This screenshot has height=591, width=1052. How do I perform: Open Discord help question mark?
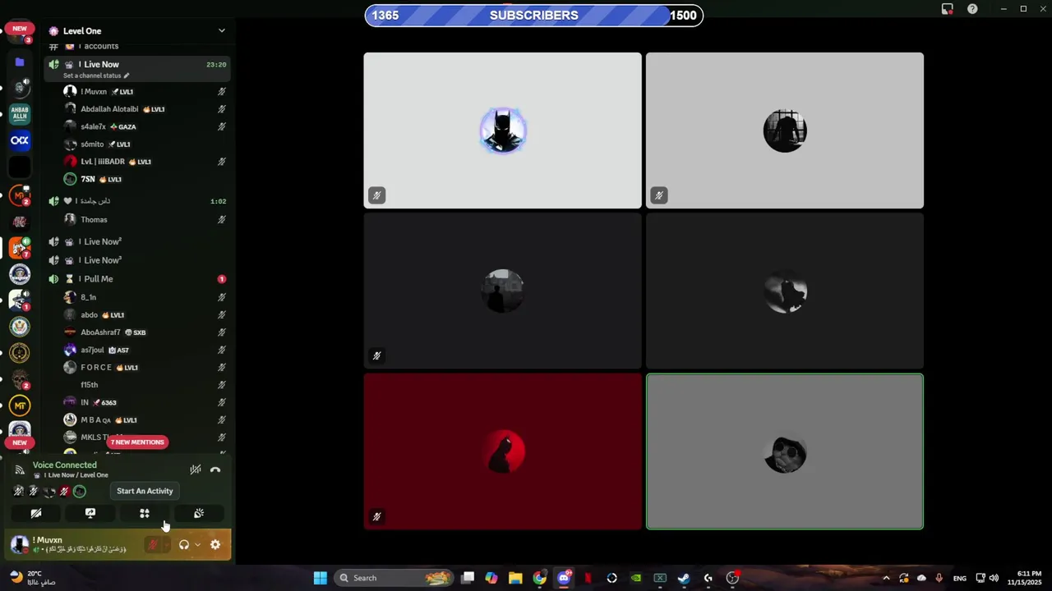tap(972, 9)
